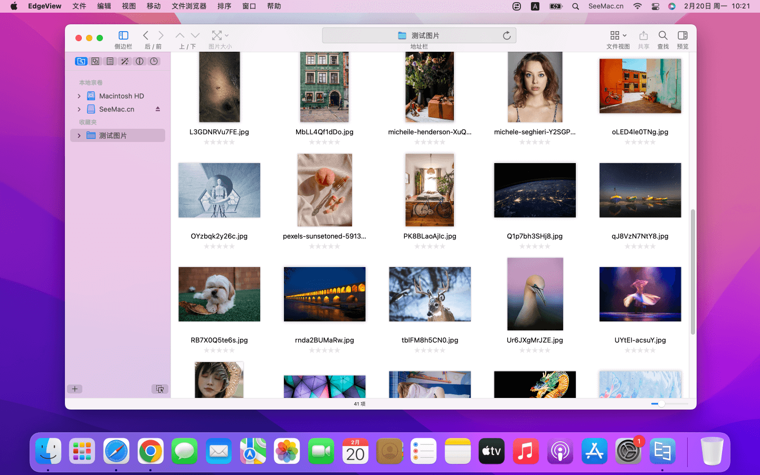The height and width of the screenshot is (475, 760).
Task: Click the qJ8VzN7NtY8.jpg file name
Action: click(x=640, y=236)
